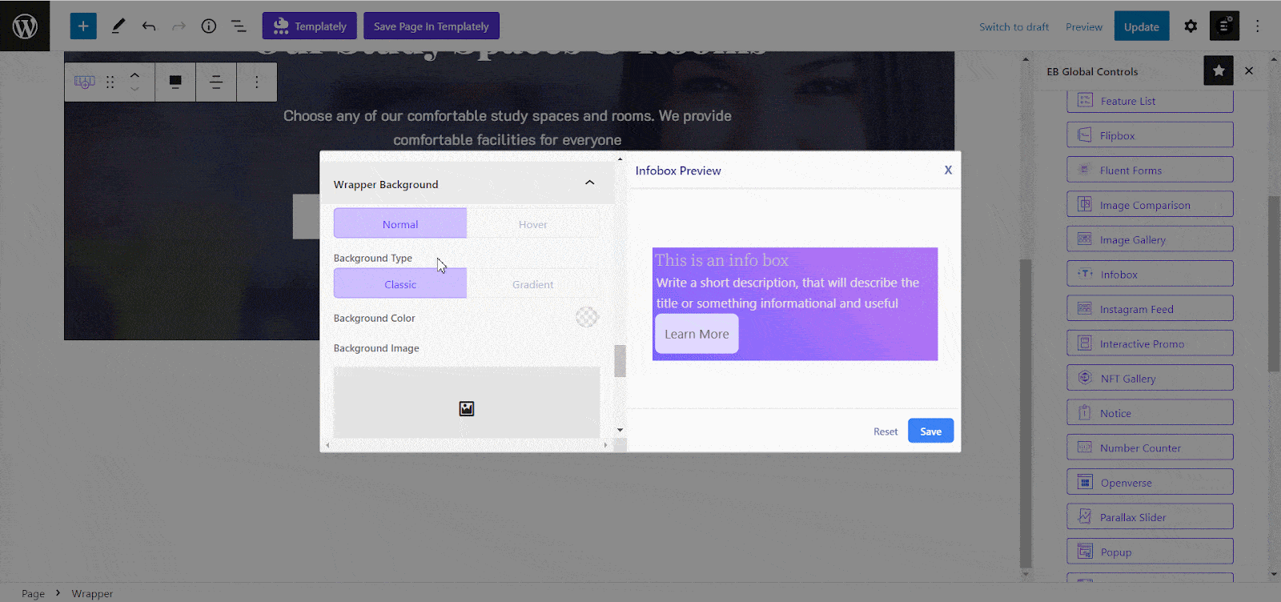The height and width of the screenshot is (602, 1281).
Task: Redo the last change
Action: pyautogui.click(x=179, y=26)
